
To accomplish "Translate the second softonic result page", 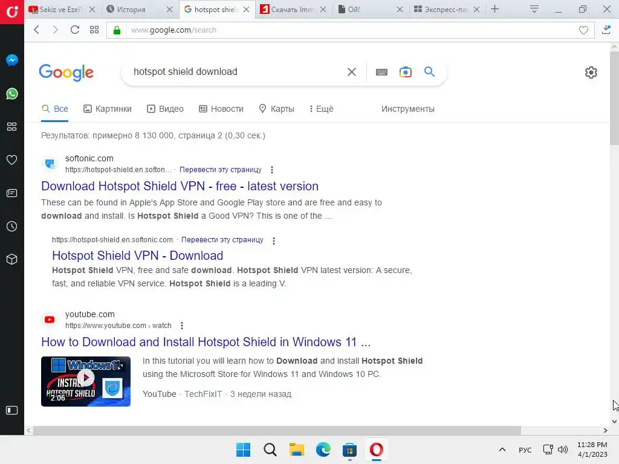I will coord(222,240).
